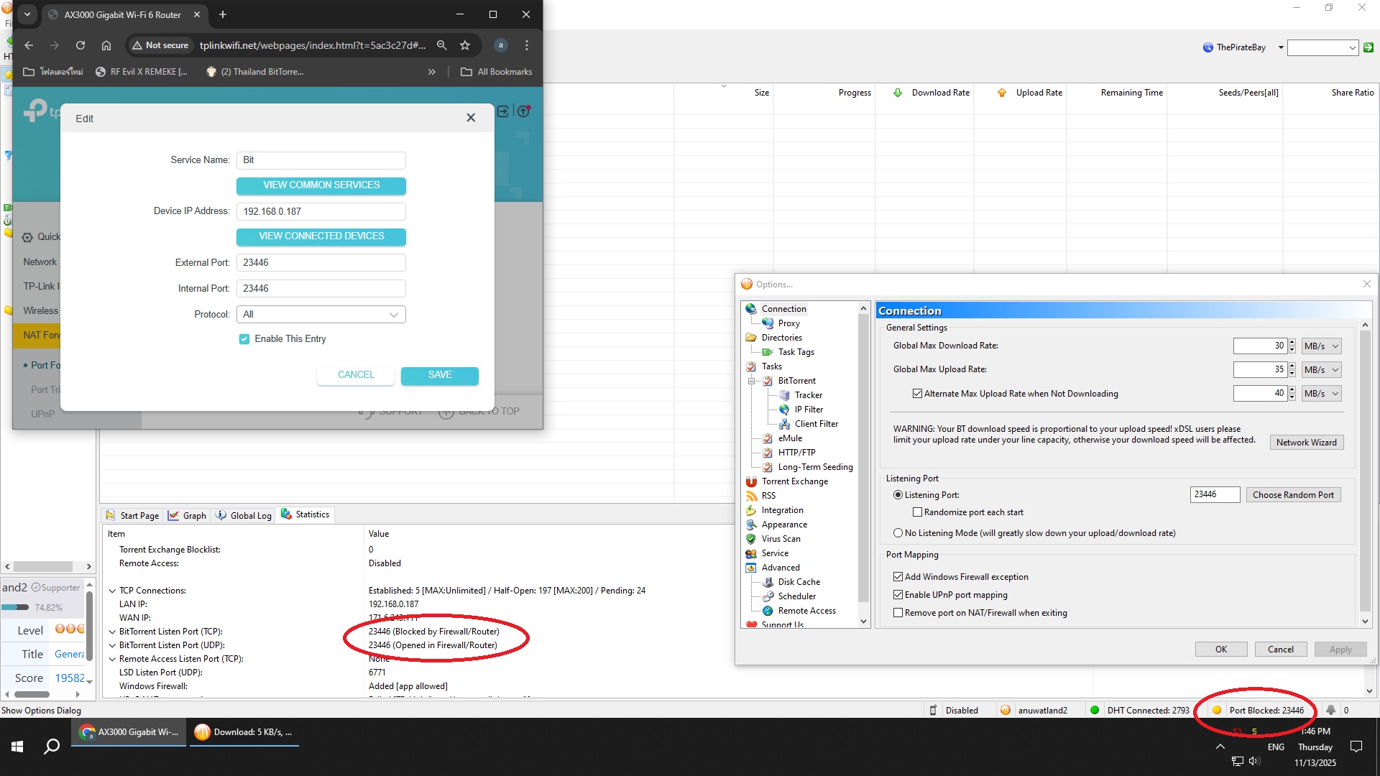The height and width of the screenshot is (776, 1380).
Task: Click the Scheduler icon under Advanced
Action: [x=768, y=596]
